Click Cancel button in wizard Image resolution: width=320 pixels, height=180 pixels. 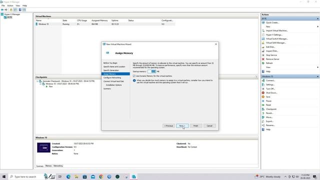209,126
